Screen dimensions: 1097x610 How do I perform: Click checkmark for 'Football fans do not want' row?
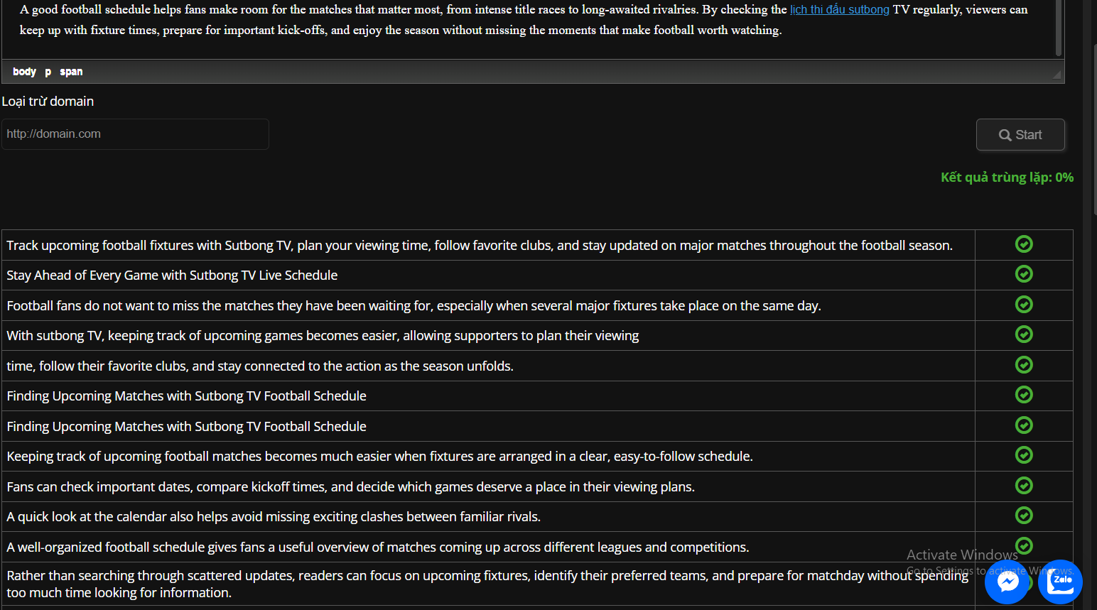(1024, 305)
